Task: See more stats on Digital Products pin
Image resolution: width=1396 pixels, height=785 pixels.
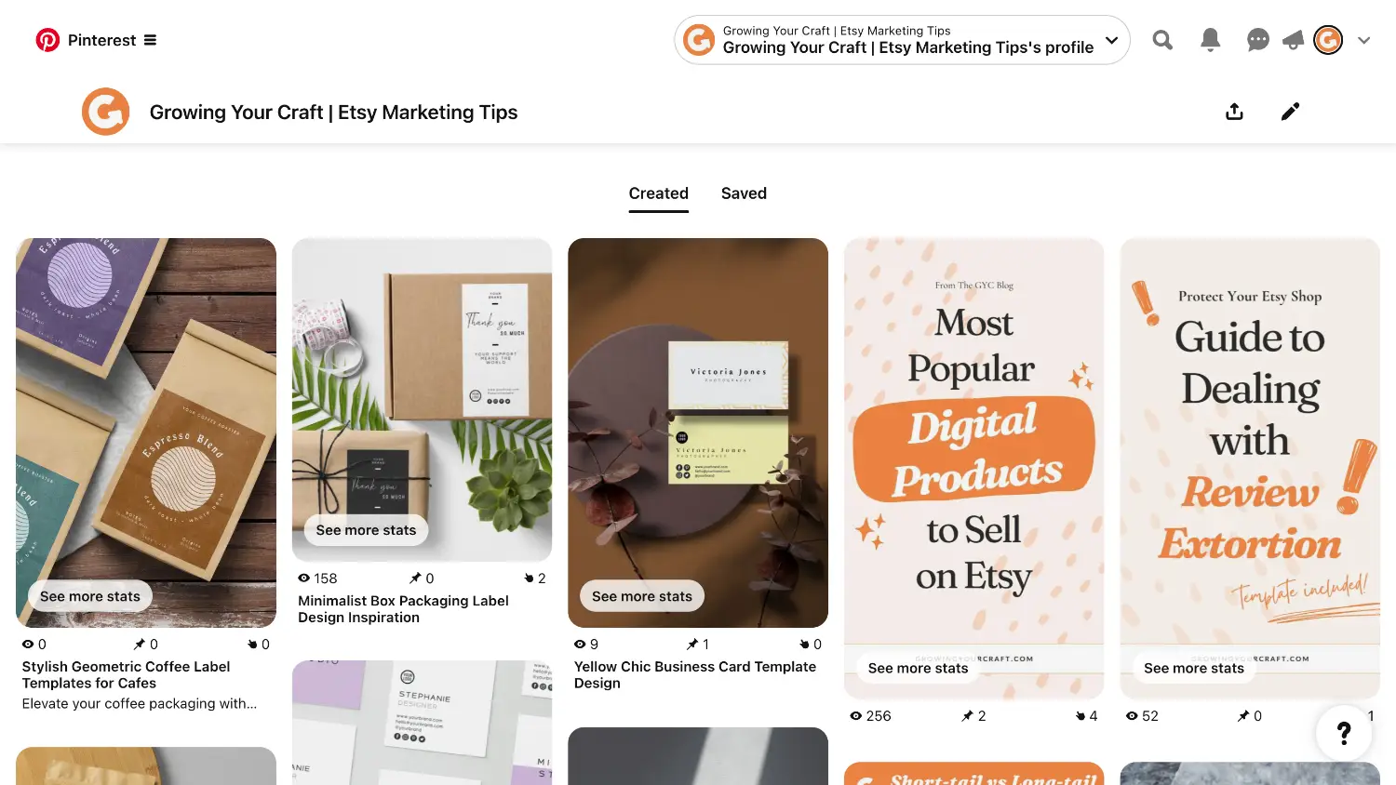Action: pos(918,668)
